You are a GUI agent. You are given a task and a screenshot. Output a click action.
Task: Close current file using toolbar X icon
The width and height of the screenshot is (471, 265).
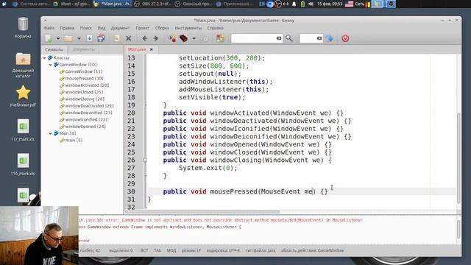[x=128, y=38]
